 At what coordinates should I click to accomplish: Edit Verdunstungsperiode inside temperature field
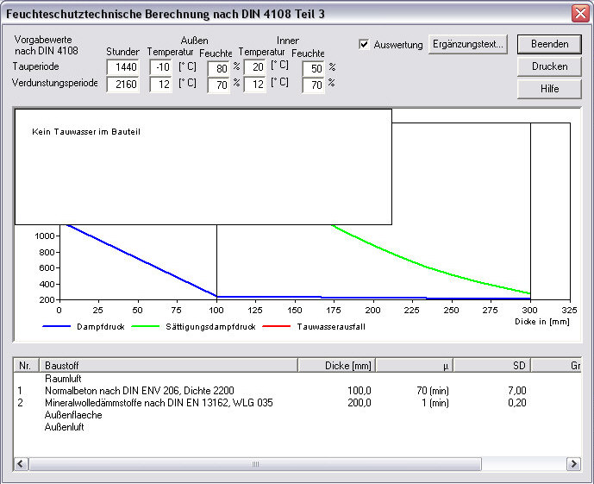coord(255,85)
